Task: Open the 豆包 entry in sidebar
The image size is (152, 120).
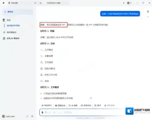Action: coord(9,20)
